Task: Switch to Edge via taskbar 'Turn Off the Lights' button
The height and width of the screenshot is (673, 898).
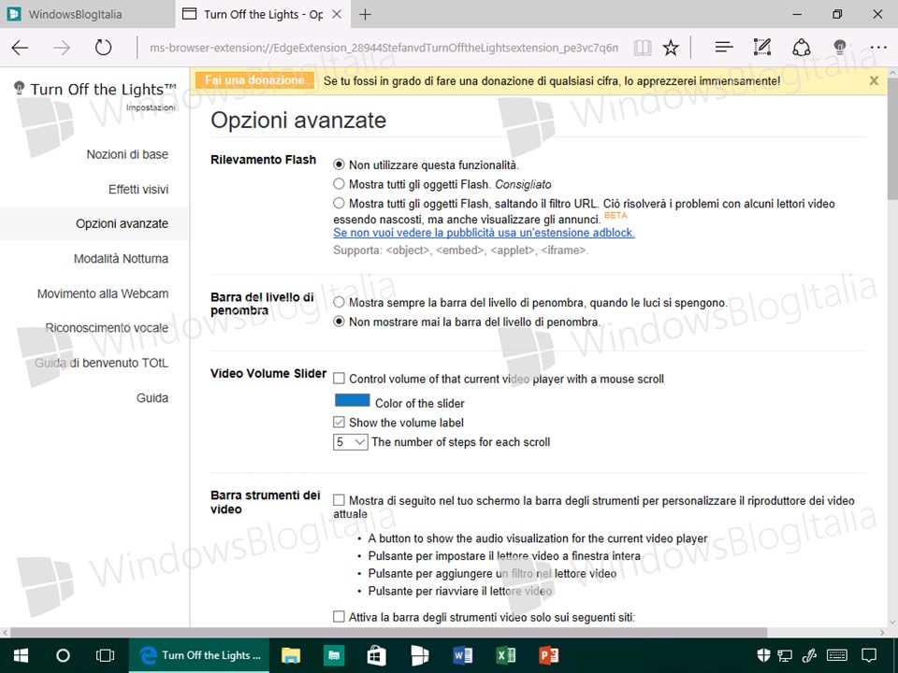Action: [198, 655]
